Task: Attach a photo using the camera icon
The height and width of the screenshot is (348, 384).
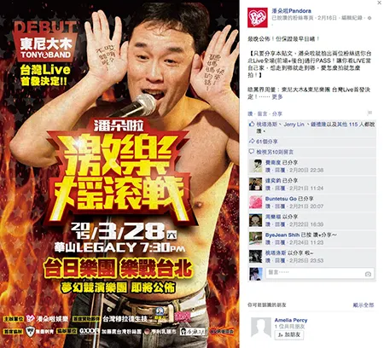Action: 368,274
